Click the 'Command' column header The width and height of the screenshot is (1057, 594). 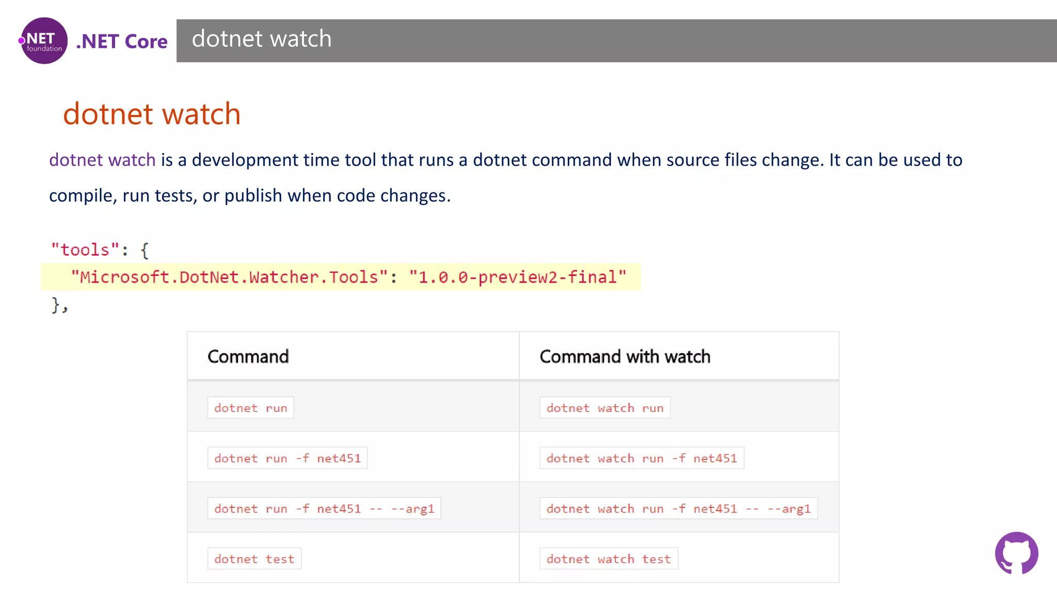(248, 356)
